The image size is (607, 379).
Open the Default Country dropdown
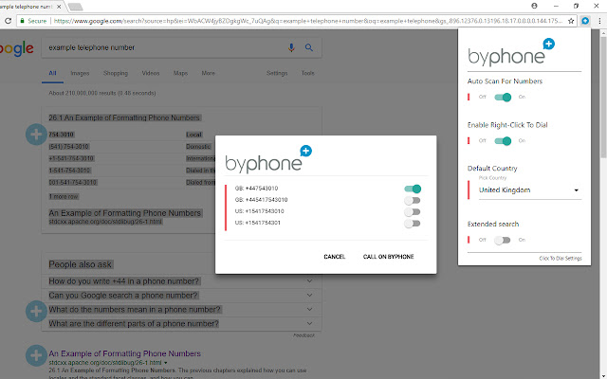coord(528,190)
